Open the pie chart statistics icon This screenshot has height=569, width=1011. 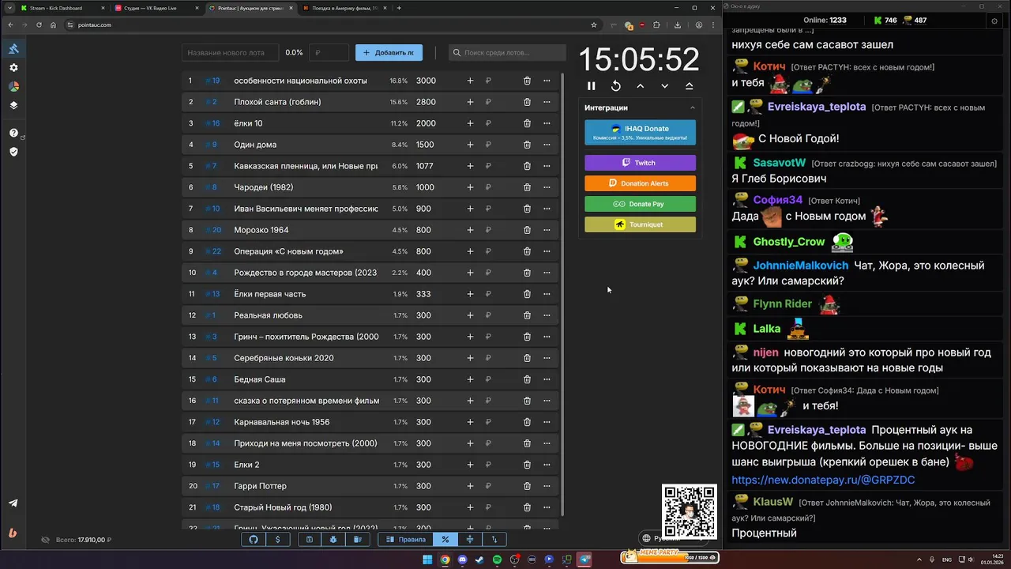[13, 86]
